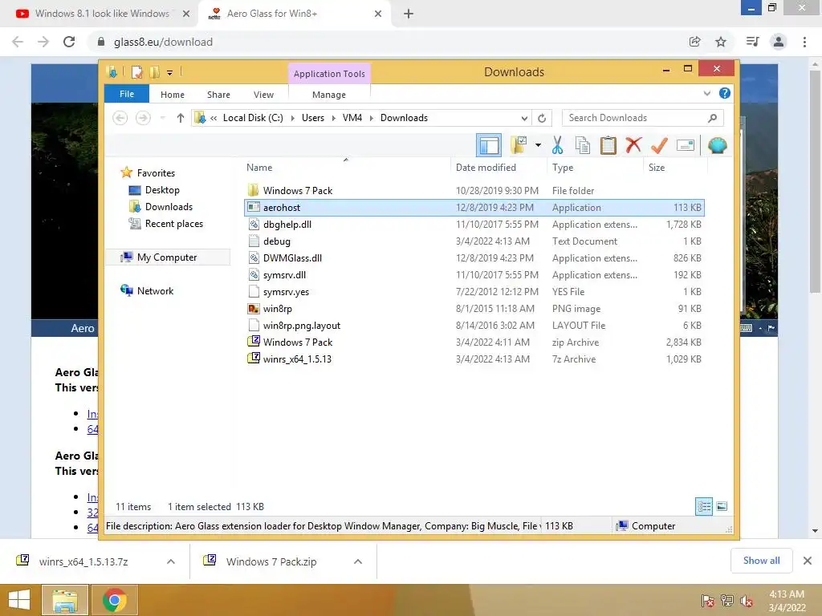Screen dimensions: 822x616
Task: Click the search magnifier in Search Downloads
Action: pos(712,118)
